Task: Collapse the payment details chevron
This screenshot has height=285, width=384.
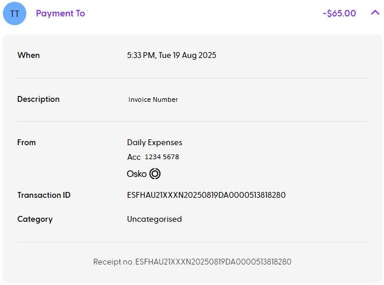Action: point(375,13)
